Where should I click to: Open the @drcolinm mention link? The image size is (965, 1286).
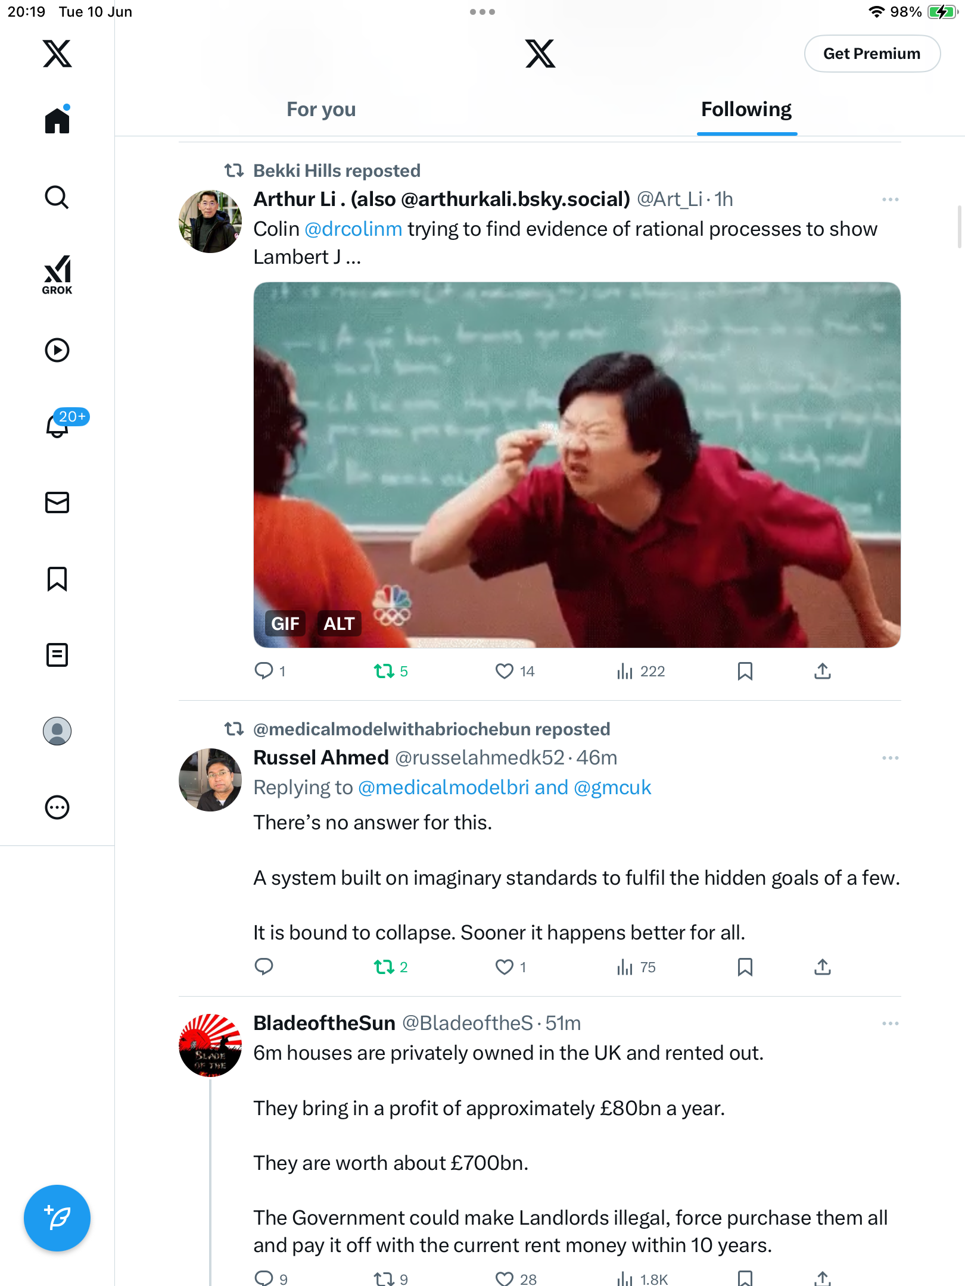click(353, 229)
